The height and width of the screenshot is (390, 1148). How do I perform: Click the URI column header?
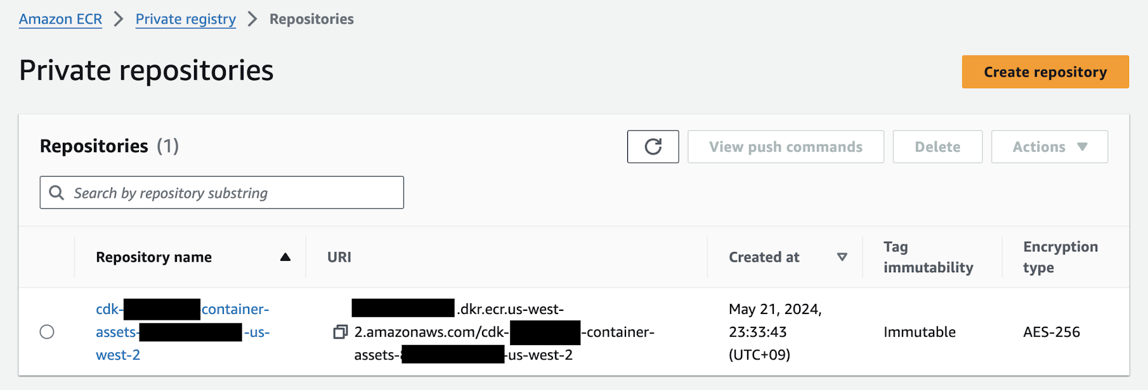tap(339, 257)
